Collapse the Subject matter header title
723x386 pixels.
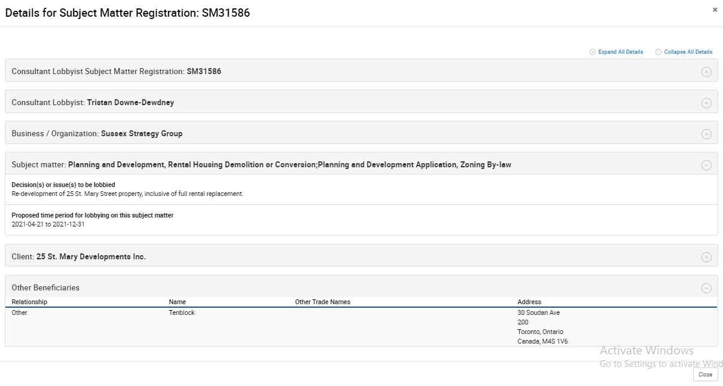pyautogui.click(x=261, y=164)
